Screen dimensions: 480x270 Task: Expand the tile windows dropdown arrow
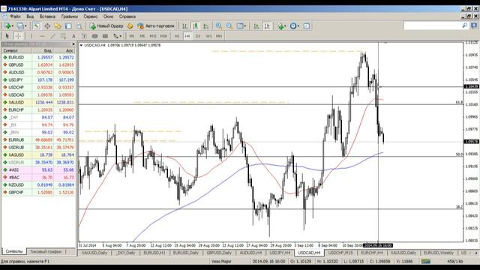245,26
